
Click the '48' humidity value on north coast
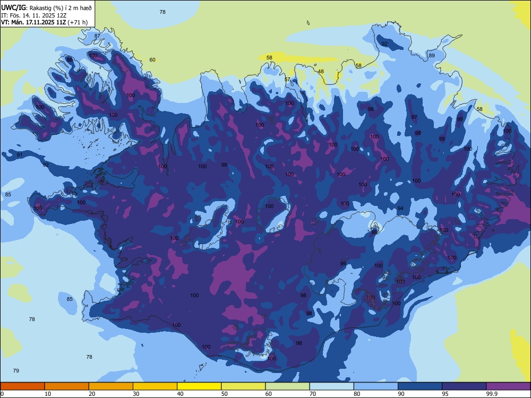tap(321, 72)
